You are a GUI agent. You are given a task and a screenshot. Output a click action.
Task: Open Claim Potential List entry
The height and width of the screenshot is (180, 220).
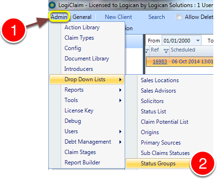(170, 122)
